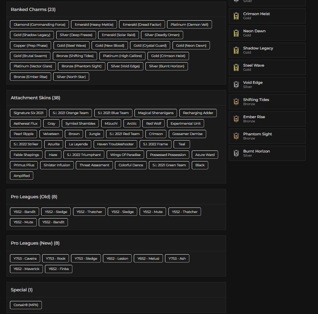The width and height of the screenshot is (318, 314).
Task: Select the Diamond (Commanding Force) charm tag
Action: click(x=39, y=24)
